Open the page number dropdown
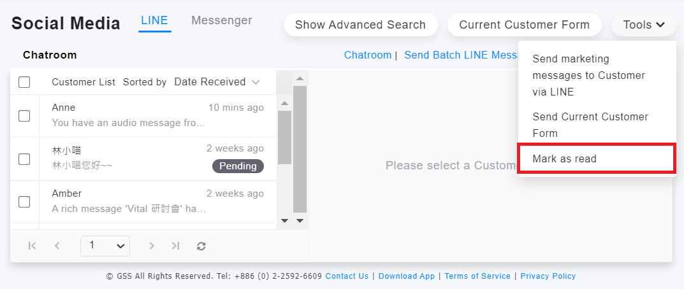 105,246
